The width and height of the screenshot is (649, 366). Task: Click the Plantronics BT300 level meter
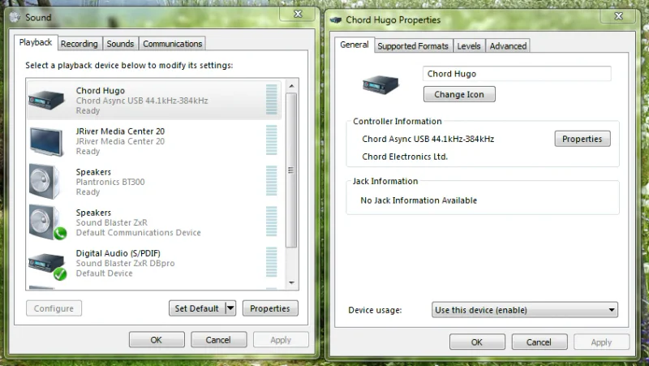(272, 180)
